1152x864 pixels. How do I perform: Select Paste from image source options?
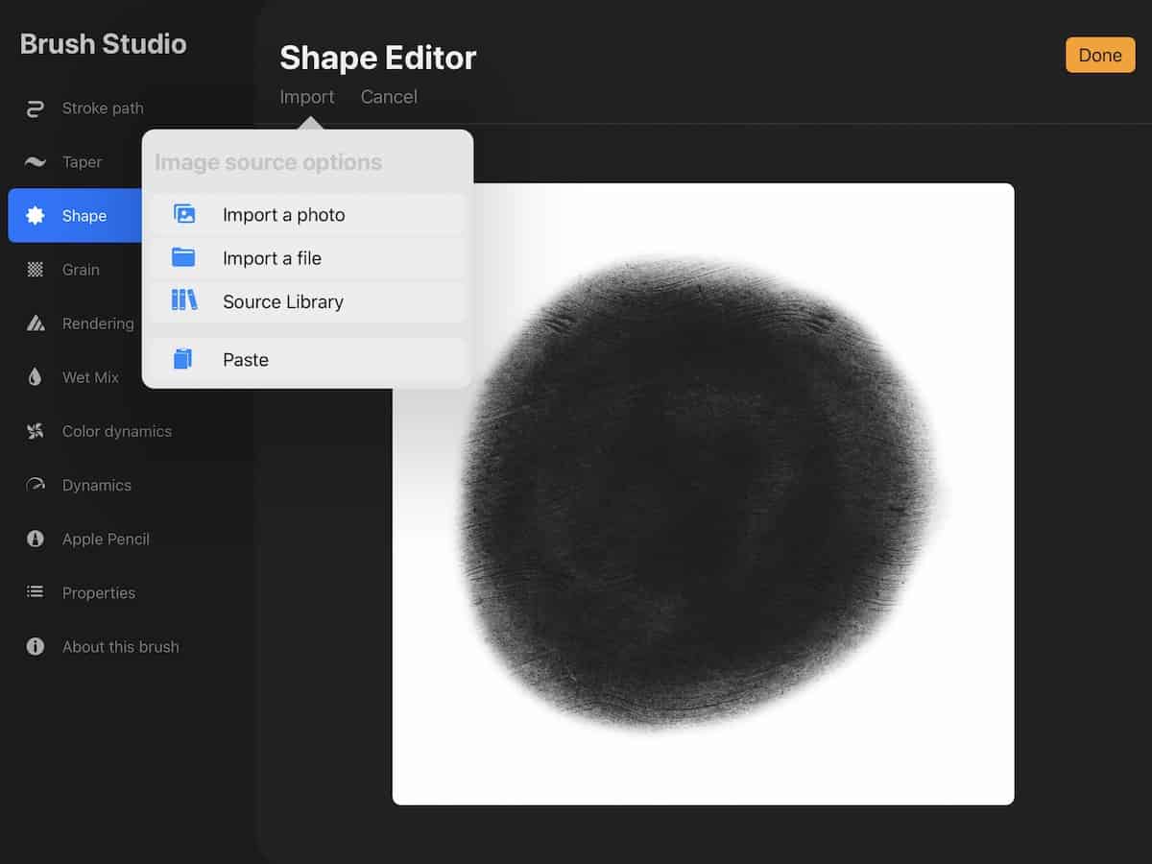(307, 359)
